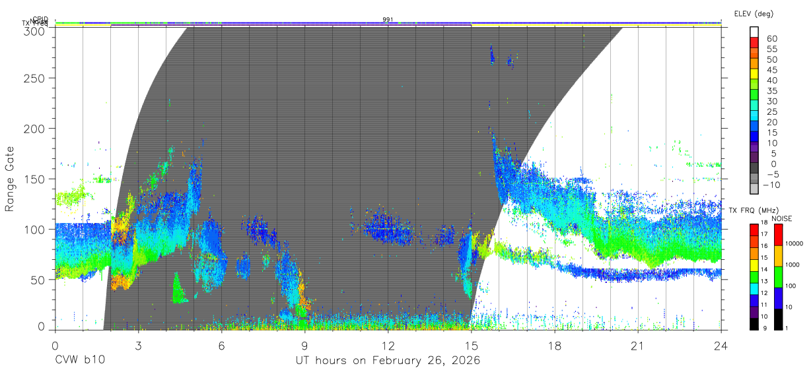Click the '6' tick on UT hours axis
This screenshot has width=811, height=374.
coord(221,345)
